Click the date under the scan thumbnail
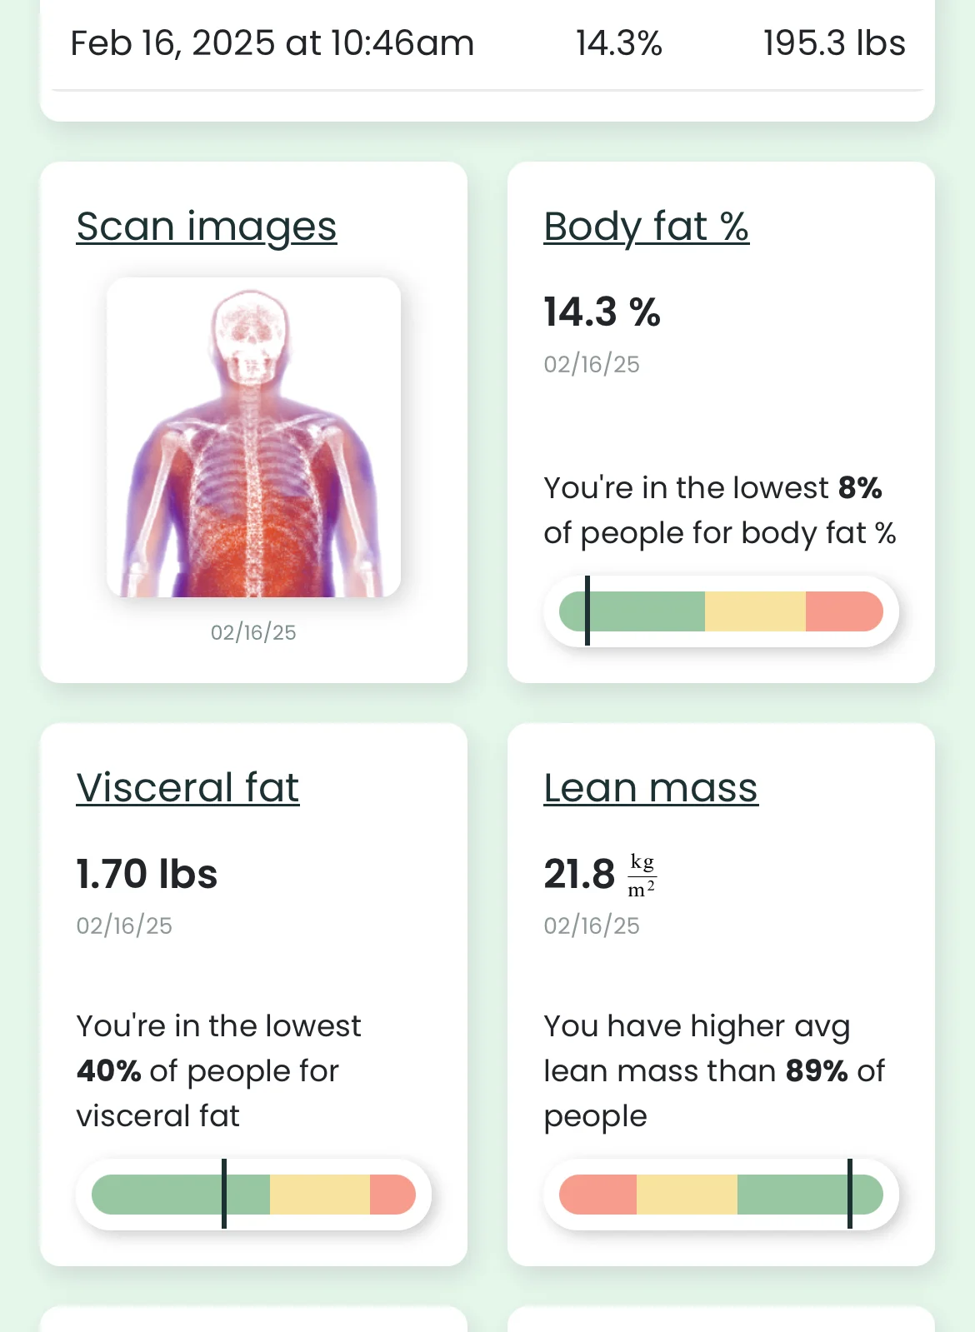Screen dimensions: 975x1332 pos(253,632)
